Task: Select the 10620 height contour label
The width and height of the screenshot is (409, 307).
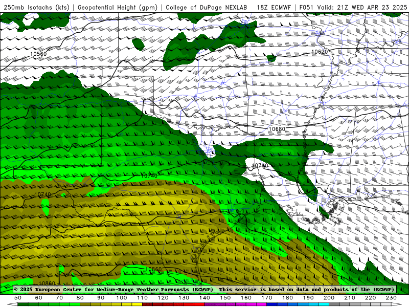Action: [320, 52]
